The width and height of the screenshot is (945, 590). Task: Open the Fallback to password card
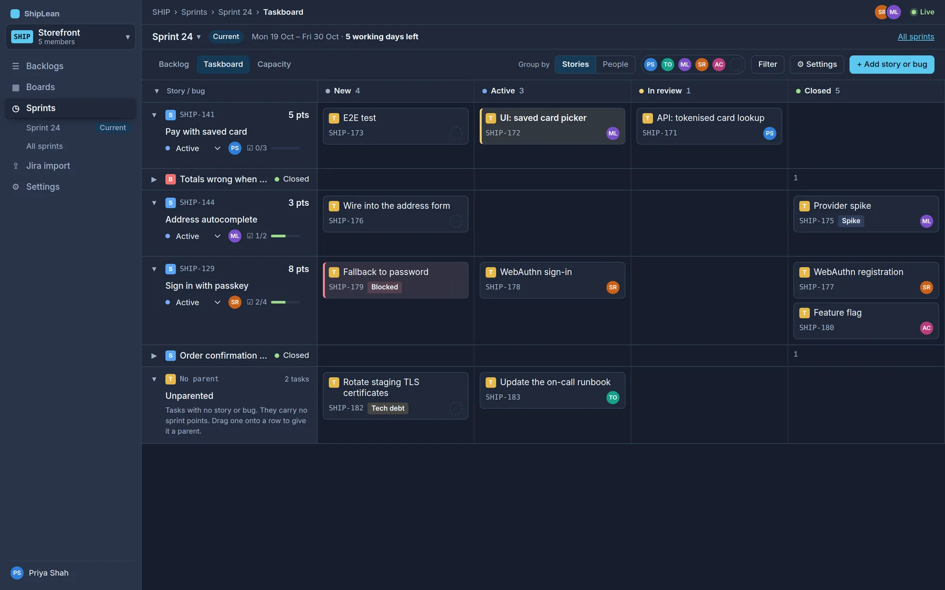395,280
